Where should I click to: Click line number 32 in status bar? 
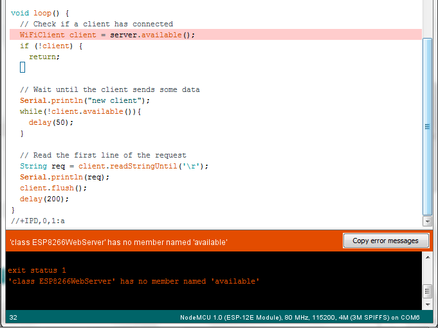[x=14, y=318]
